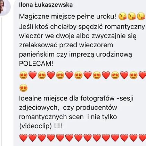
Task: Click the first heart-eyes emoji below POLECAM
Action: coord(23,75)
